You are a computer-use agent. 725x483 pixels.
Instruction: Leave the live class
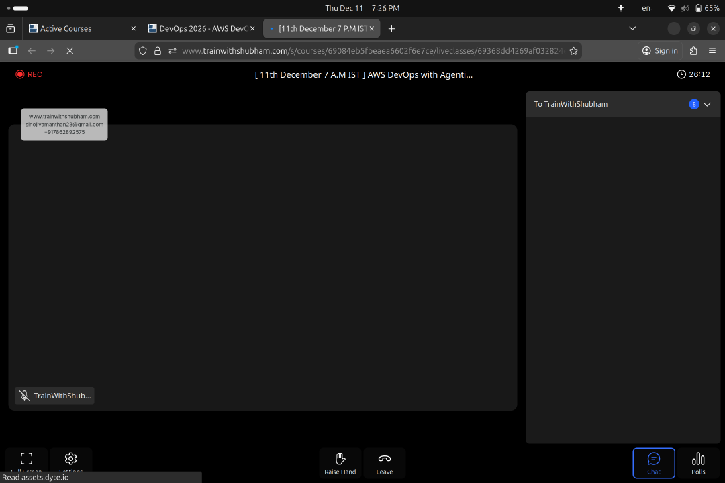click(384, 463)
